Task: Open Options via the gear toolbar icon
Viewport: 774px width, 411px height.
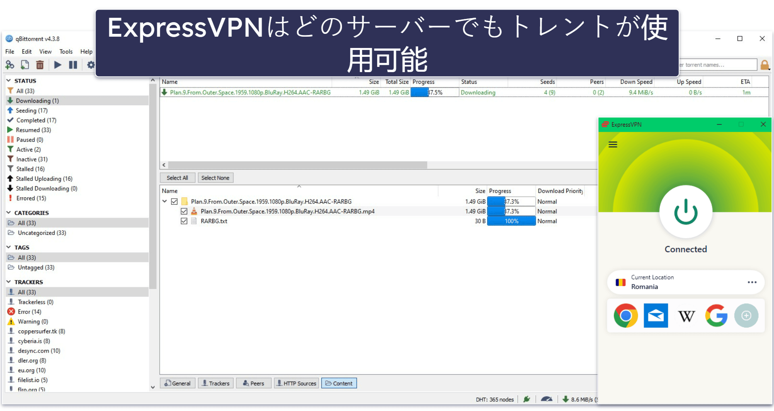Action: click(x=91, y=64)
